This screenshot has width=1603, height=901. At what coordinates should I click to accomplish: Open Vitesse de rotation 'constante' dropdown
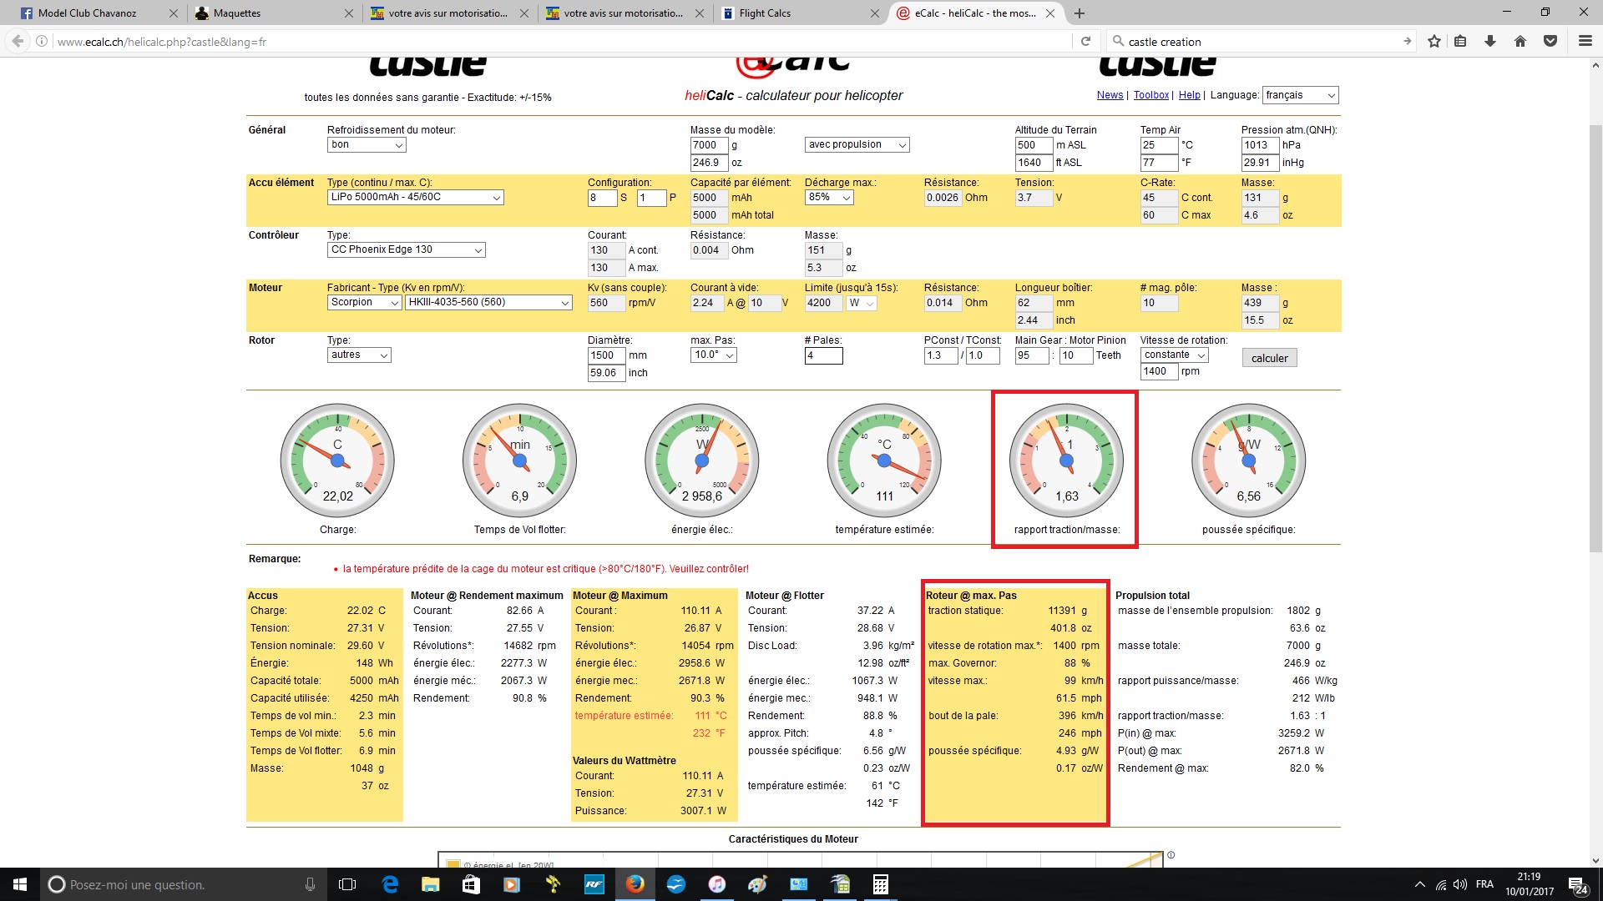tap(1174, 355)
